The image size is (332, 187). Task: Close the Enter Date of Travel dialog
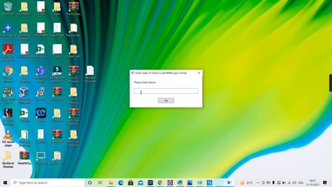pyautogui.click(x=199, y=73)
